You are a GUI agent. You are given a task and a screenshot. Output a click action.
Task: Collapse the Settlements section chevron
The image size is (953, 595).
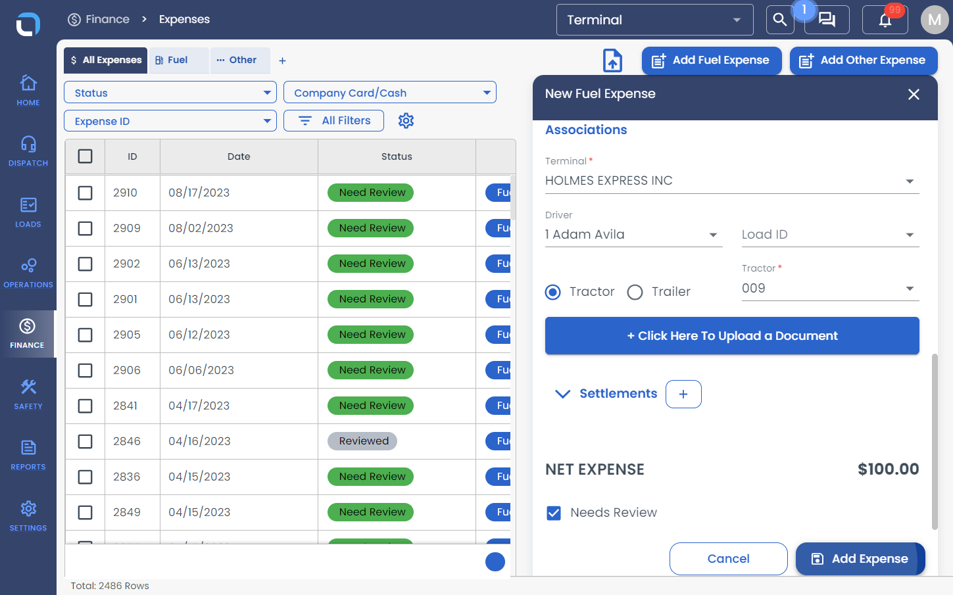pos(562,394)
